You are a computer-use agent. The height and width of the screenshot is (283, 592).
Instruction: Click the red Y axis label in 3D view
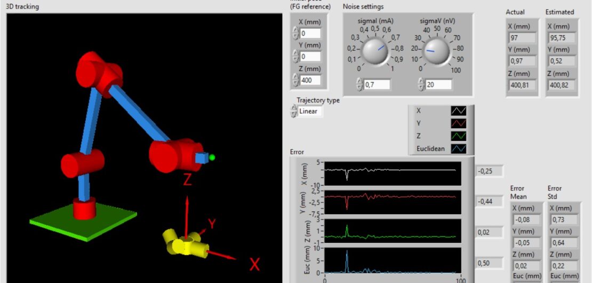[212, 224]
